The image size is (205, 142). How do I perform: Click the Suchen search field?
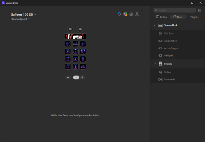point(174,10)
